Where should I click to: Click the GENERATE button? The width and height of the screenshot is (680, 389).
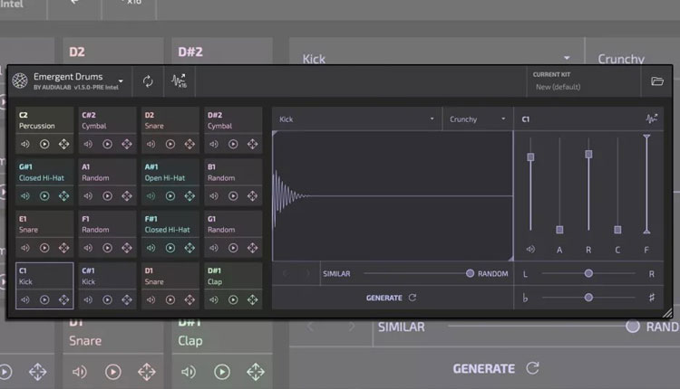click(391, 297)
